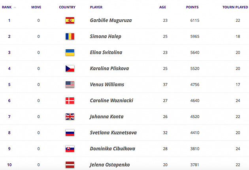Click the United States flag icon
The width and height of the screenshot is (249, 170).
[70, 84]
